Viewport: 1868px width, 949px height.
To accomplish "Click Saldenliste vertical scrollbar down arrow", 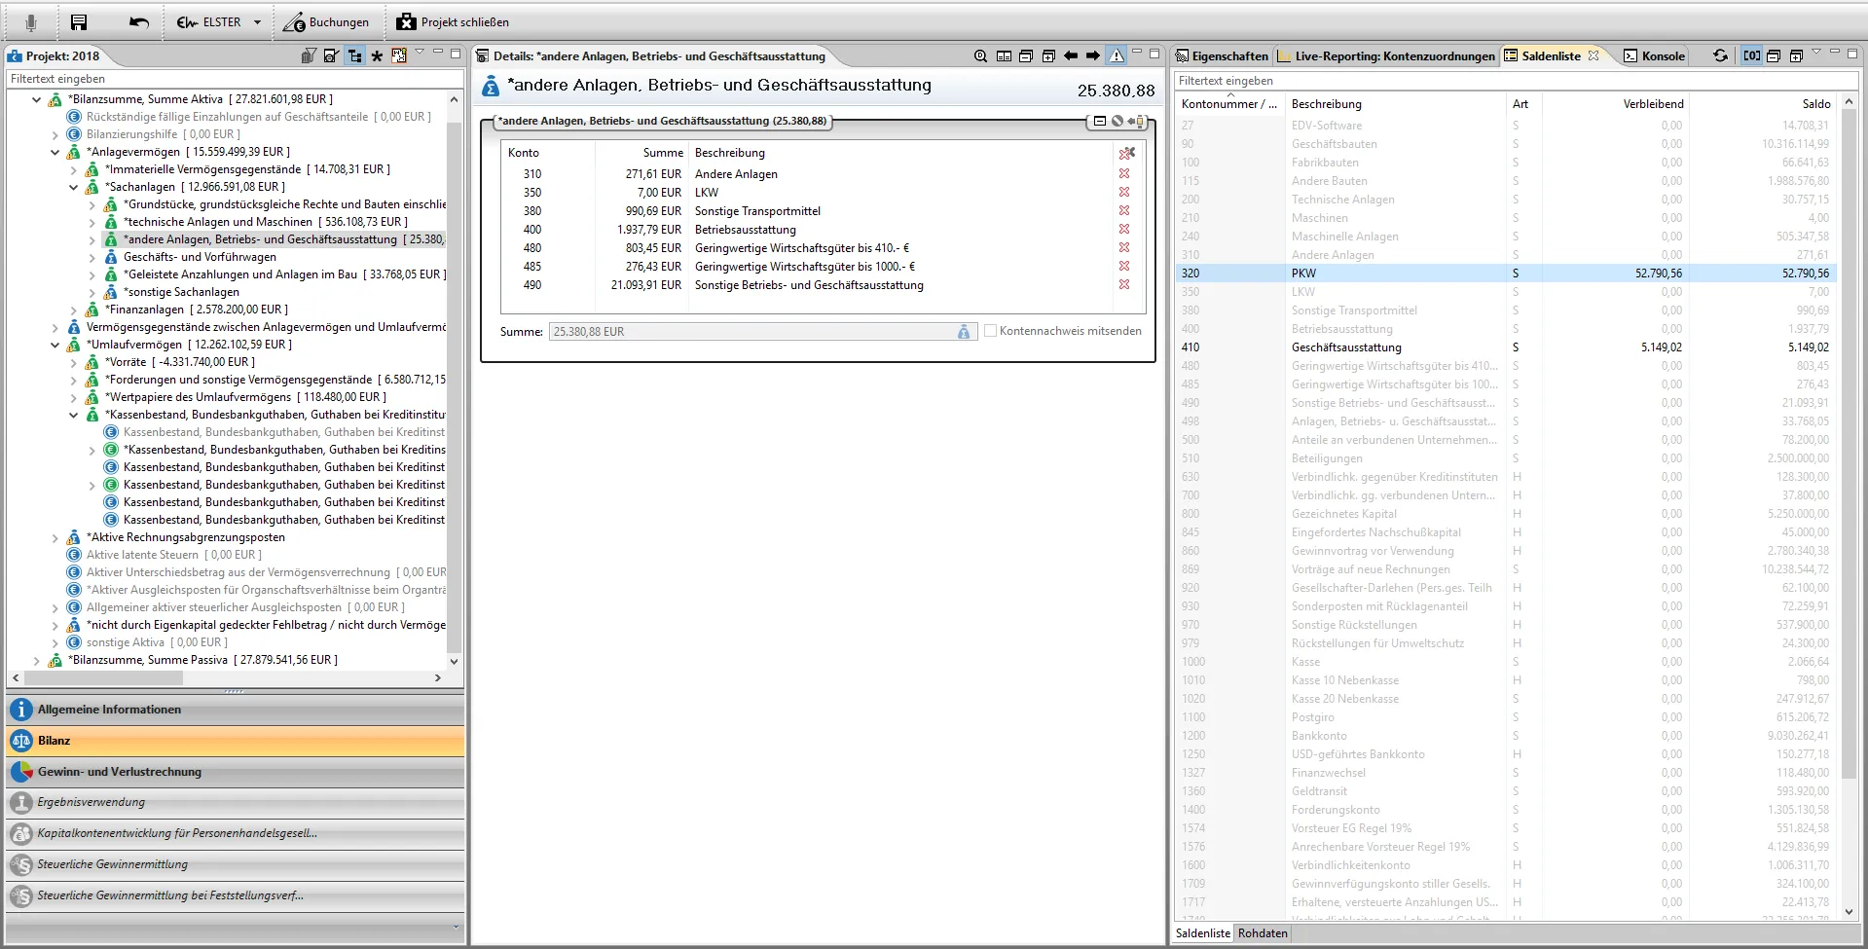I will click(x=1849, y=912).
